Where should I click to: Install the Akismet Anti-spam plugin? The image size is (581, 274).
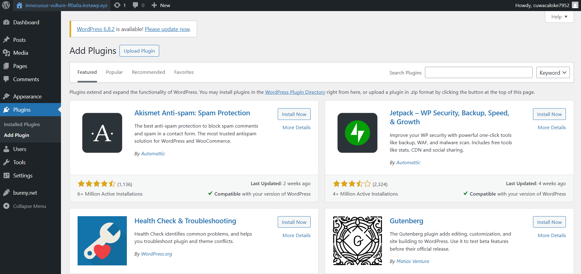tap(294, 114)
